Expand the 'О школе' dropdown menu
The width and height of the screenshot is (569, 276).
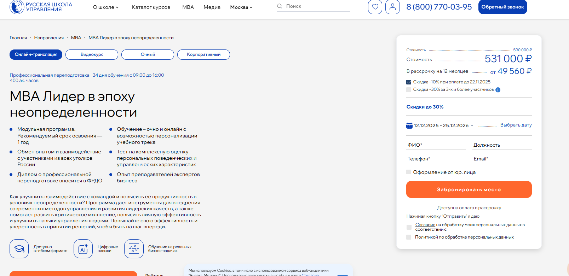(106, 7)
